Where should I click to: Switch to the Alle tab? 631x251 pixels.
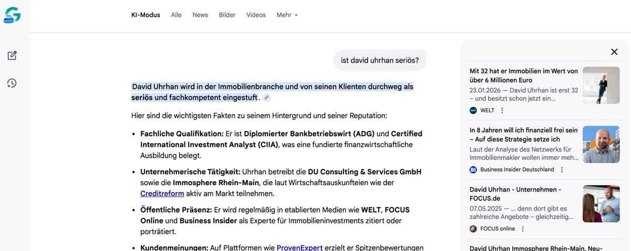176,15
